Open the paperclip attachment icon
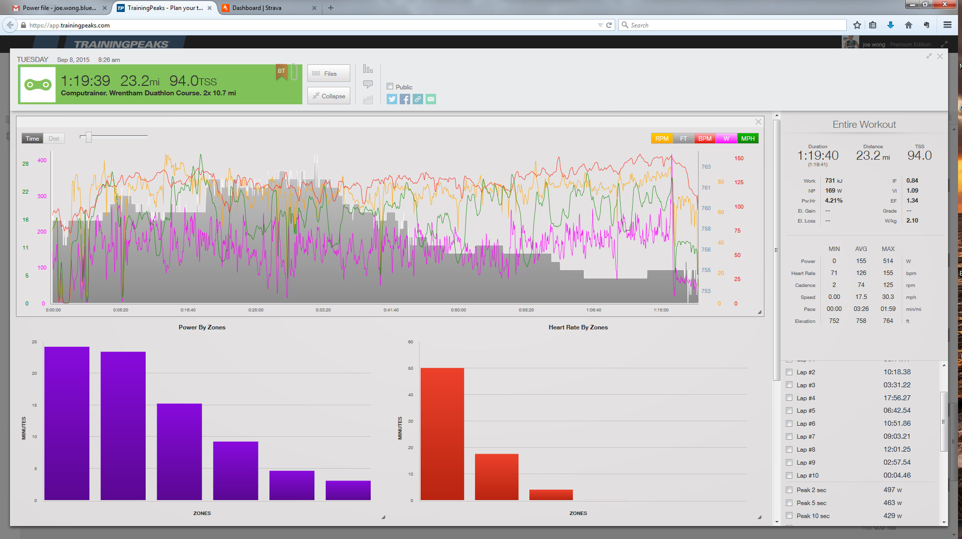 click(x=294, y=72)
